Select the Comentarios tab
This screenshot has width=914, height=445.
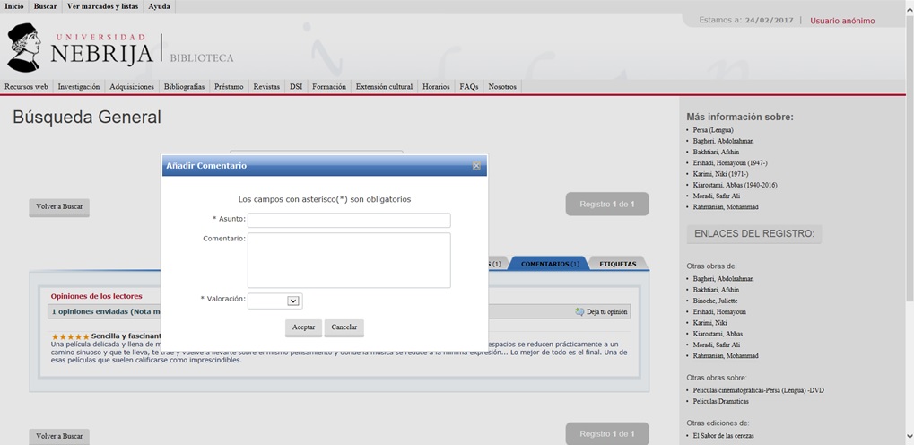(549, 264)
